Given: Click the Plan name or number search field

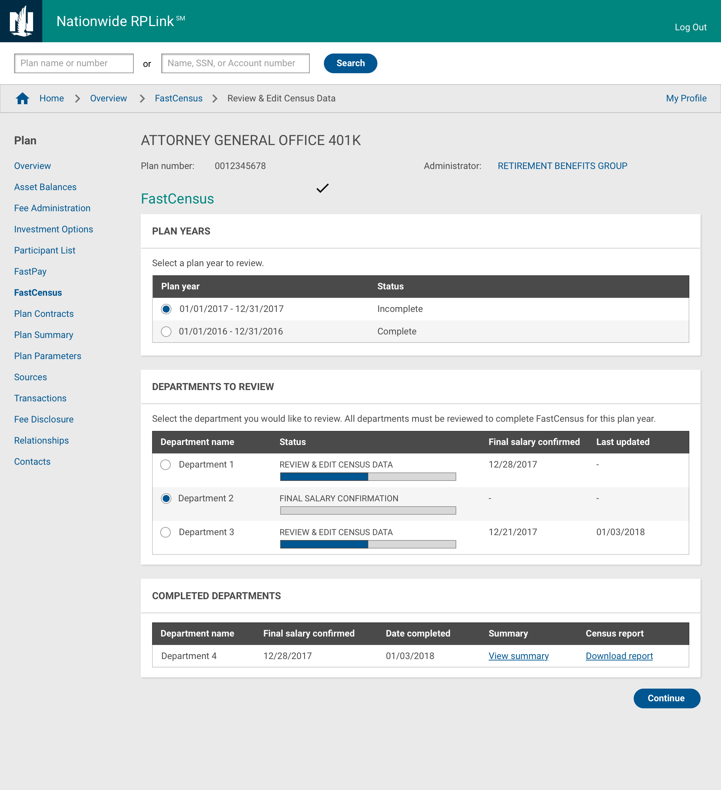Looking at the screenshot, I should 74,63.
